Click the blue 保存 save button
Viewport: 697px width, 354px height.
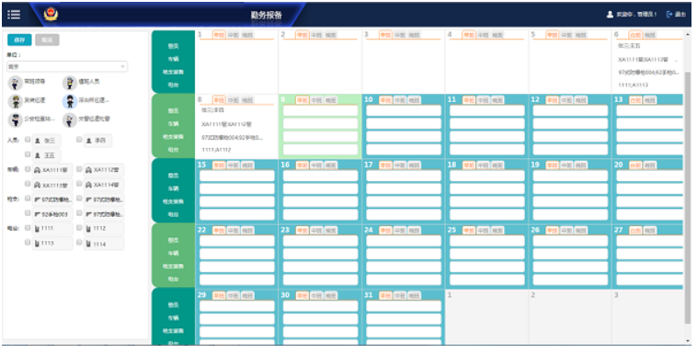pyautogui.click(x=19, y=40)
